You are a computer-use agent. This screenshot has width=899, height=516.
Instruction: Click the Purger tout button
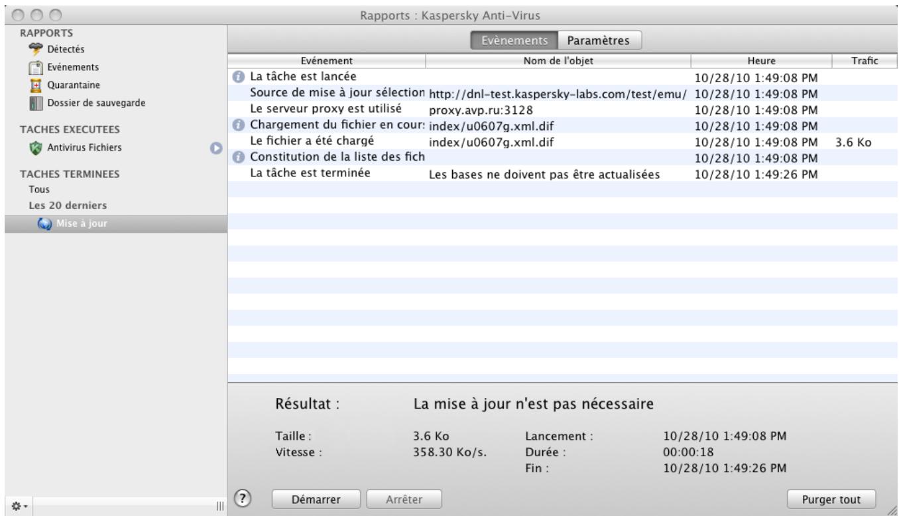[831, 499]
